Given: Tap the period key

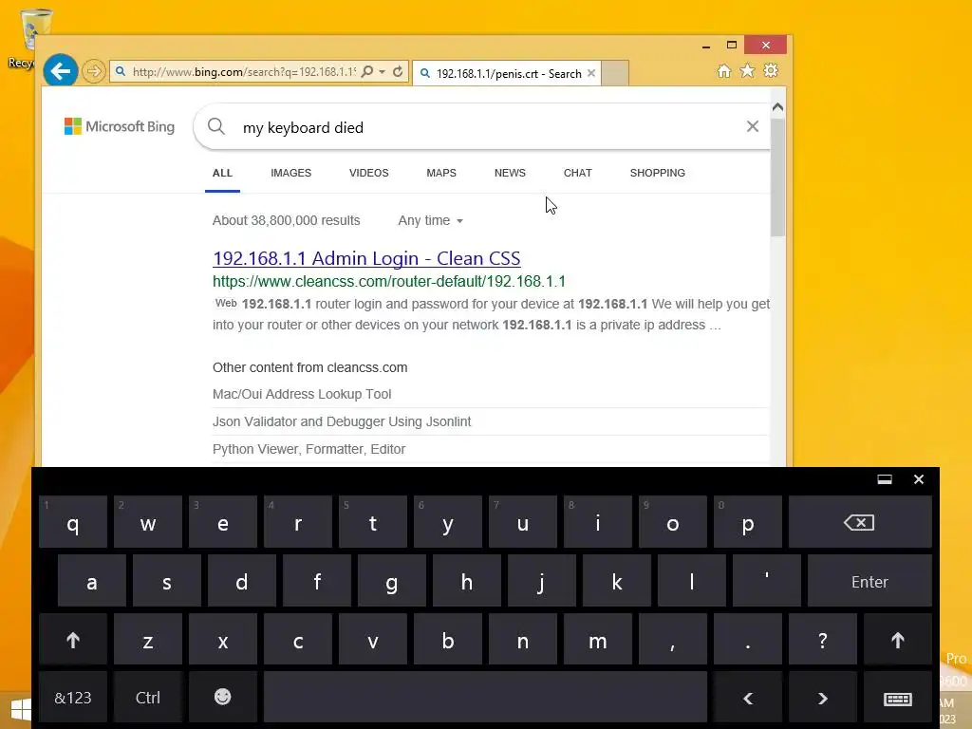Looking at the screenshot, I should (x=748, y=640).
